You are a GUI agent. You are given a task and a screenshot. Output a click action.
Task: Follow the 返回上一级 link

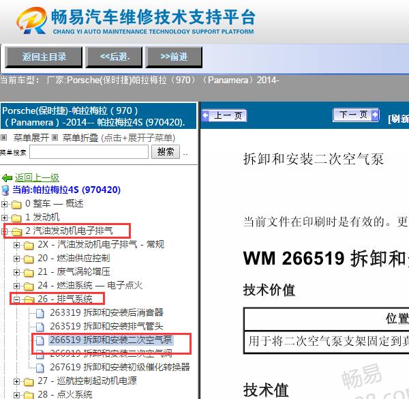click(37, 178)
